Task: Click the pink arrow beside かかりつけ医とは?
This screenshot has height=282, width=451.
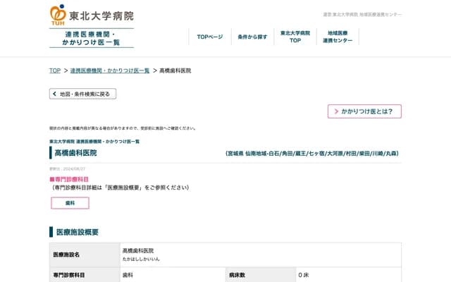Action: (x=335, y=111)
